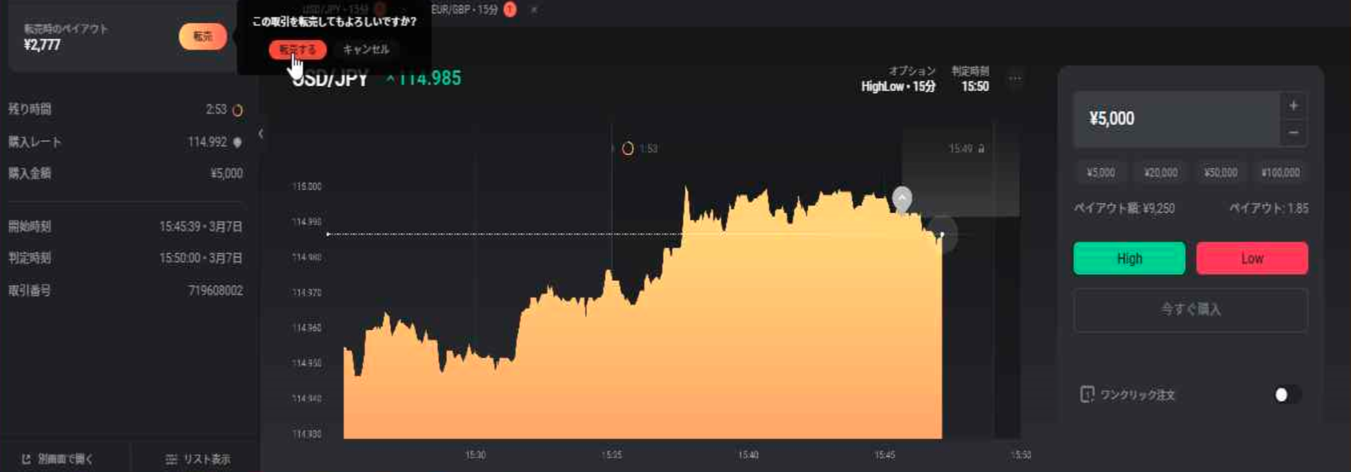Close the EUR/GBP tab
1351x472 pixels.
tap(533, 10)
